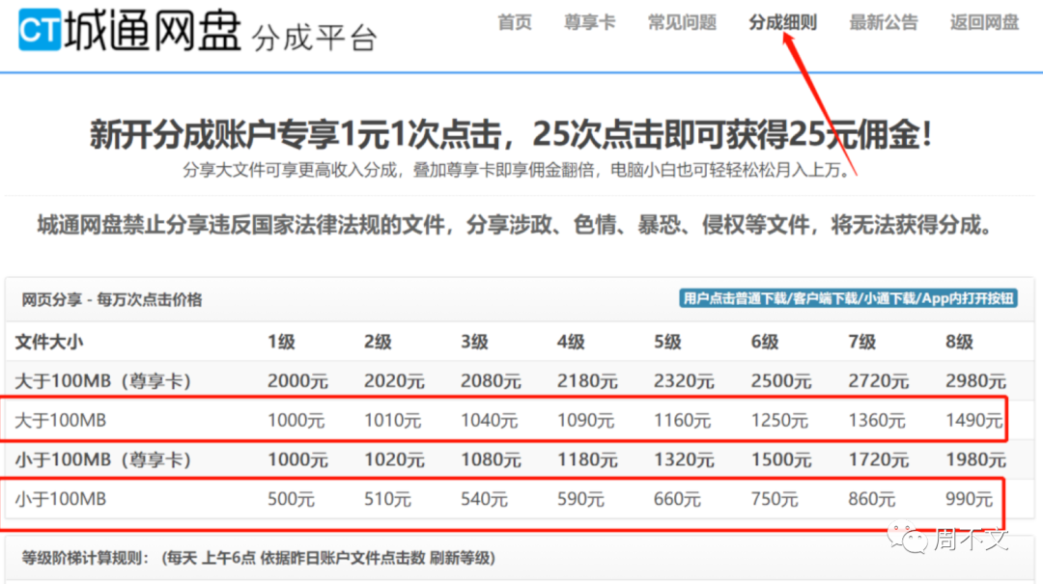Click the 2180元 cell
Image resolution: width=1043 pixels, height=584 pixels.
click(587, 381)
